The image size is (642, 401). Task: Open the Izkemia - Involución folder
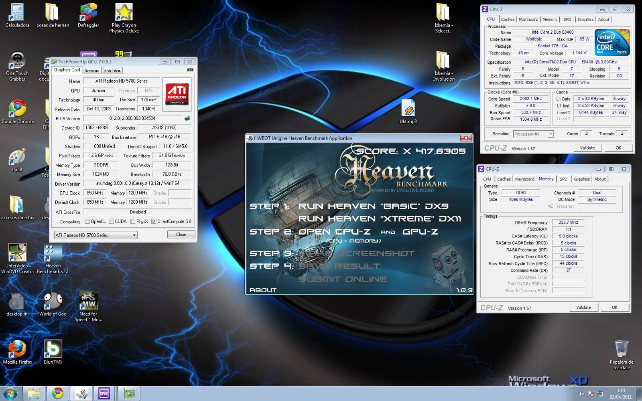[443, 67]
